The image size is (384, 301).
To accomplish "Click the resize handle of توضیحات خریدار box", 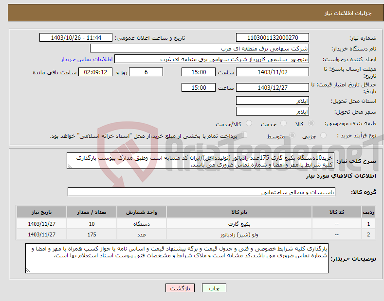I will coord(28,270).
